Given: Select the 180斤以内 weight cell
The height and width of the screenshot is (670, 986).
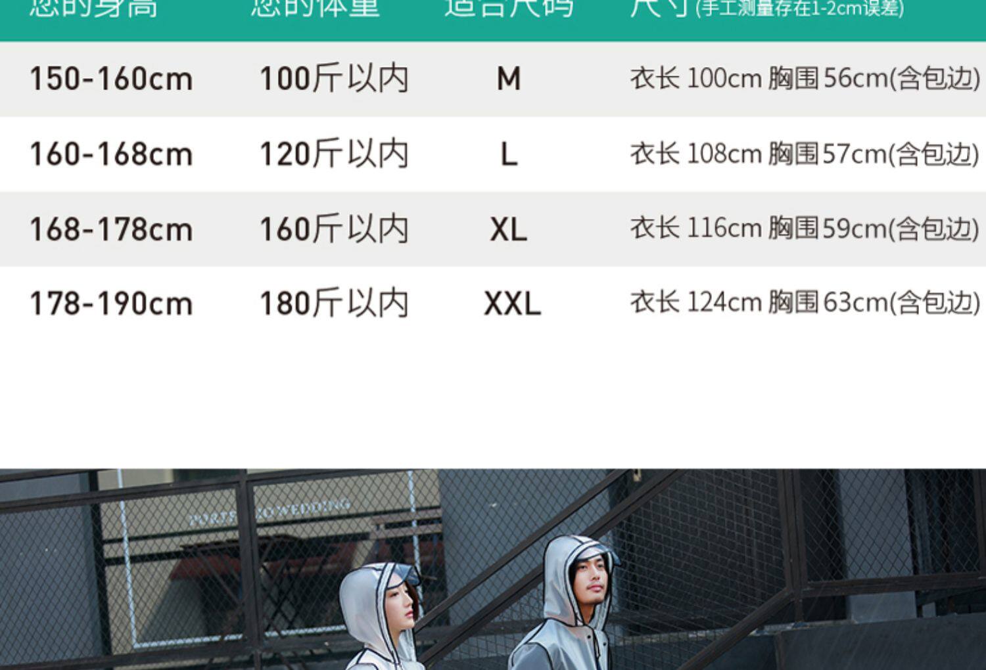Looking at the screenshot, I should (334, 303).
